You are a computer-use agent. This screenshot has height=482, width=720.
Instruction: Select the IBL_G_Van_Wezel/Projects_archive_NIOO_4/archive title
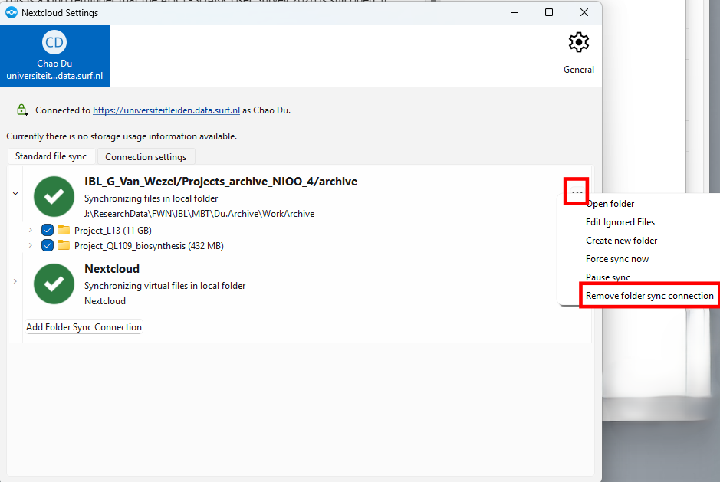pos(221,182)
